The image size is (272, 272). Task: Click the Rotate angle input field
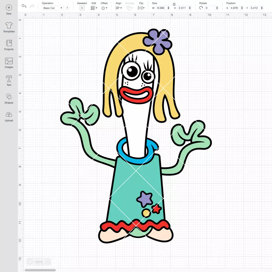tap(210, 8)
